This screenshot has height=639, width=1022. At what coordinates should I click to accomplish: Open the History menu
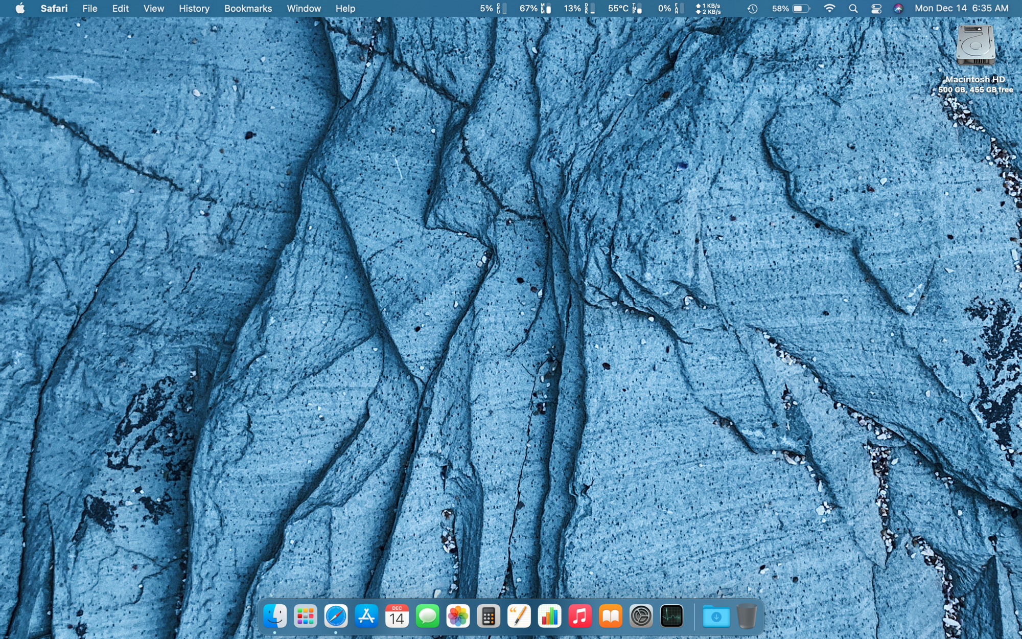coord(194,9)
